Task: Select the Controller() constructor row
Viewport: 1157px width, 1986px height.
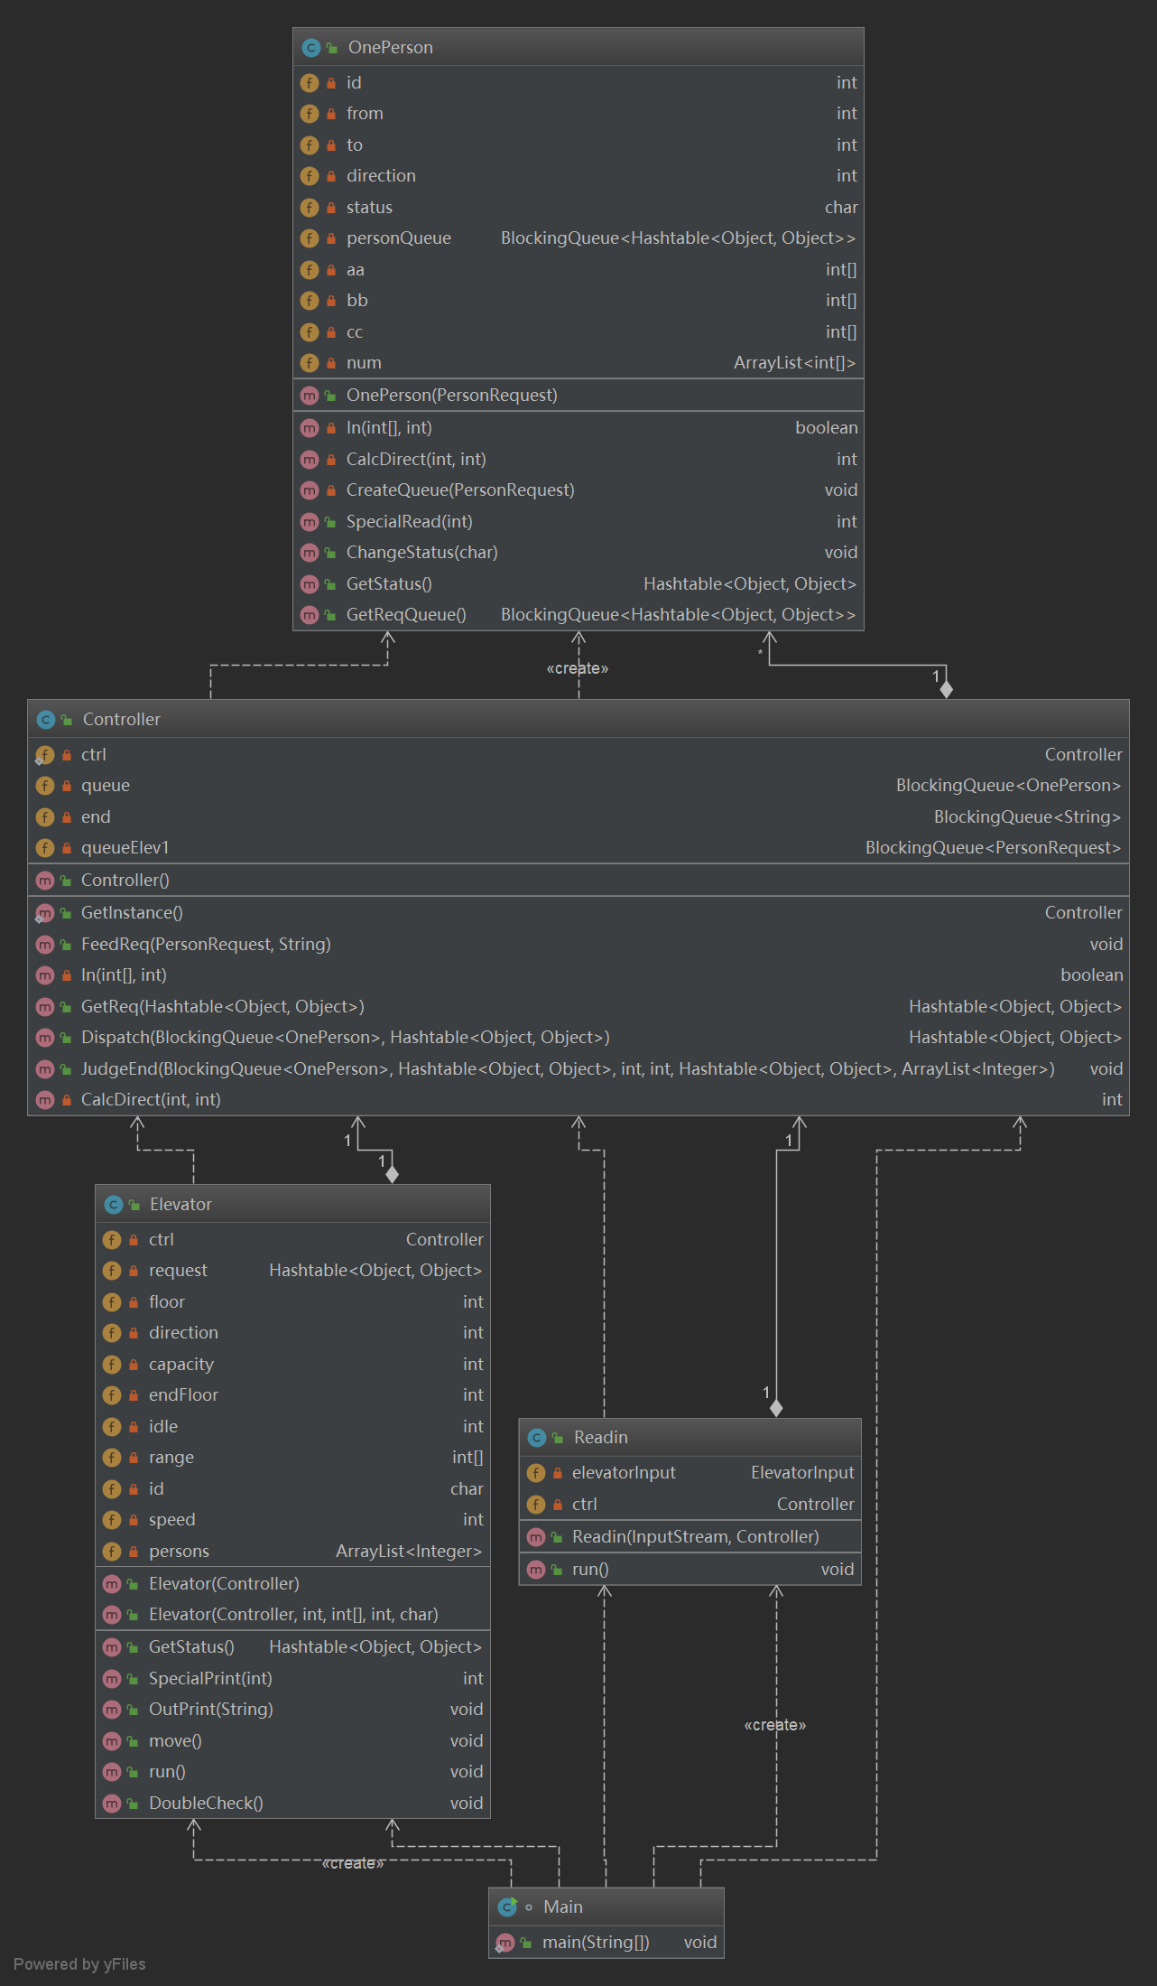Action: 578,881
